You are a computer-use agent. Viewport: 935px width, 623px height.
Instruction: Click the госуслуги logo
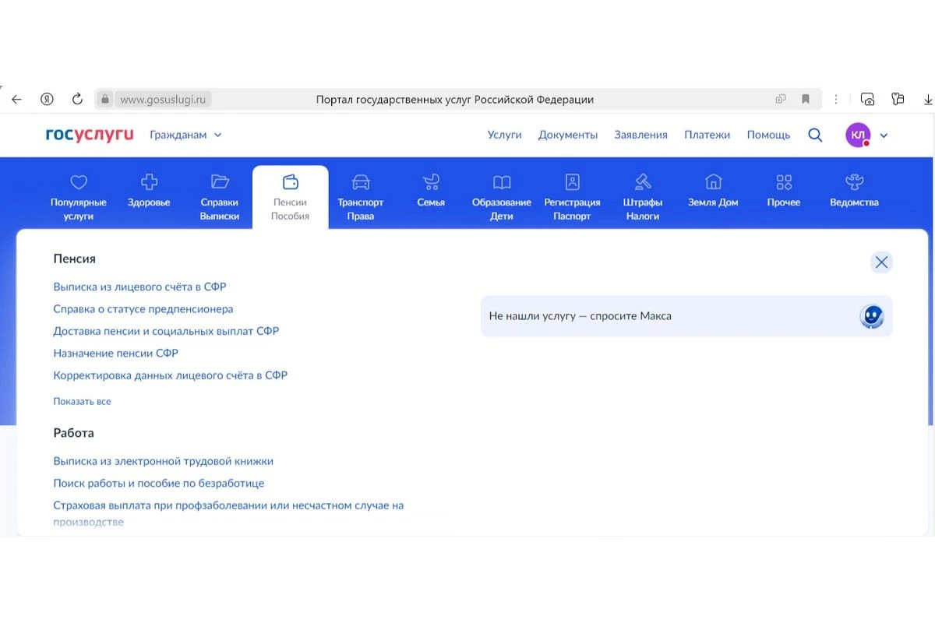[90, 135]
